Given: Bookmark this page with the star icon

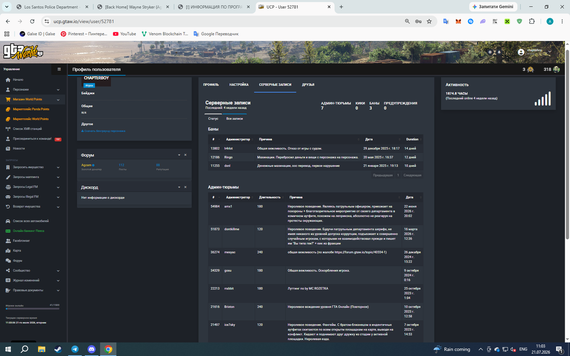Looking at the screenshot, I should click(429, 21).
